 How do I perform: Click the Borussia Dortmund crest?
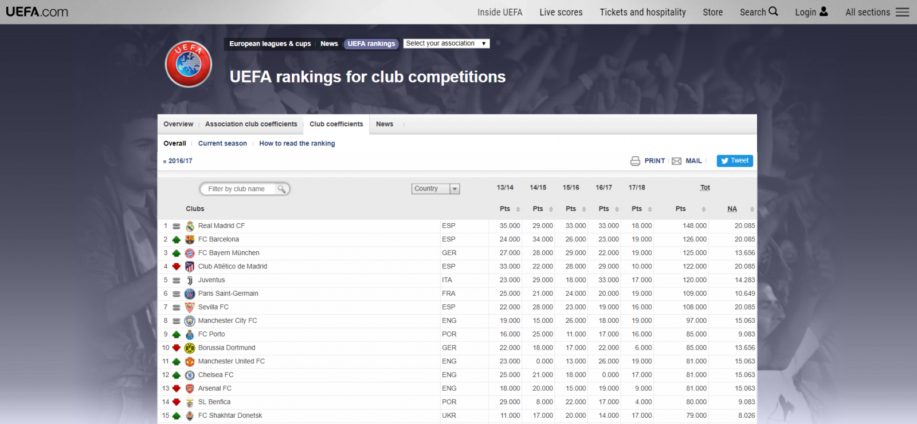coord(190,348)
